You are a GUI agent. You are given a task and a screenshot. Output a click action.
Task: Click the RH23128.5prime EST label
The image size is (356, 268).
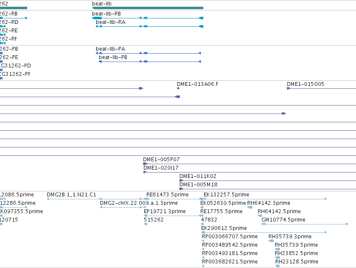[x=297, y=262]
